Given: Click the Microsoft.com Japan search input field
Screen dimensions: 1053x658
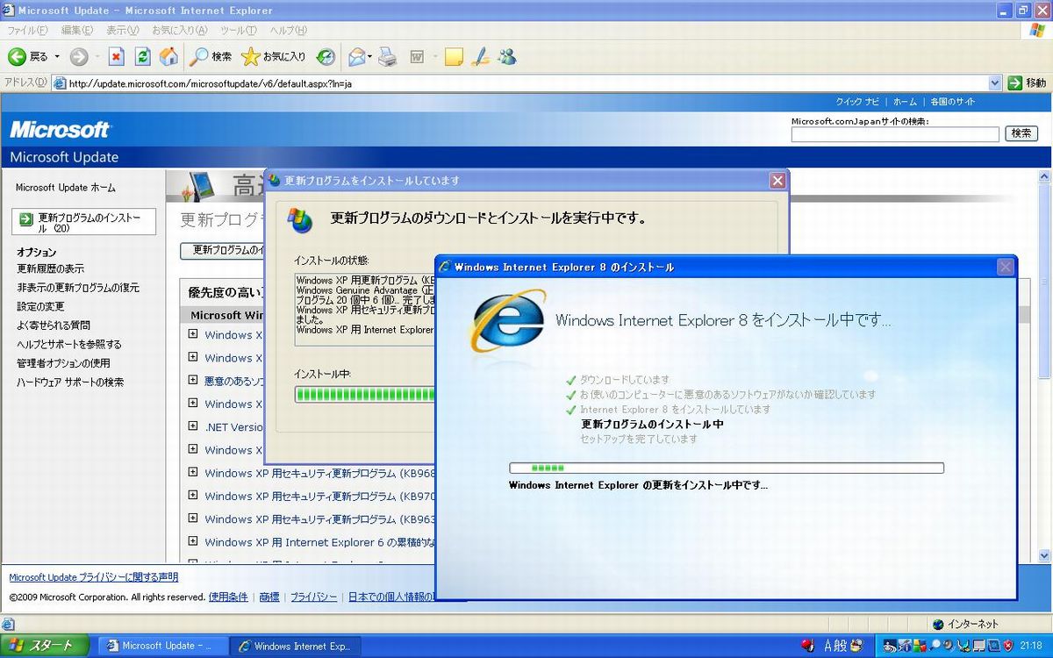Looking at the screenshot, I should (895, 134).
